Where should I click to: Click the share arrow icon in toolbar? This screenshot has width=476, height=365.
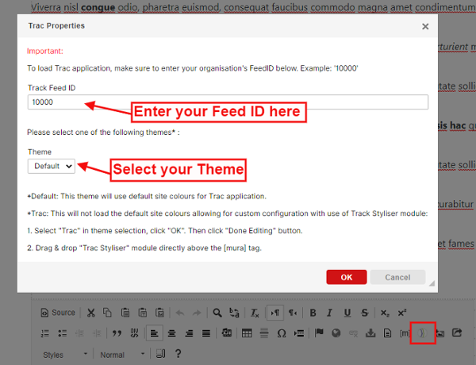click(457, 332)
